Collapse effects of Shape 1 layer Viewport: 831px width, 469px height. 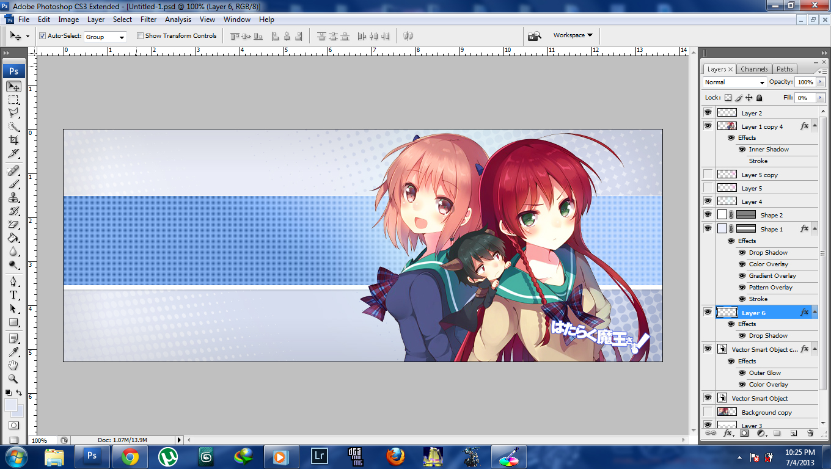point(815,229)
